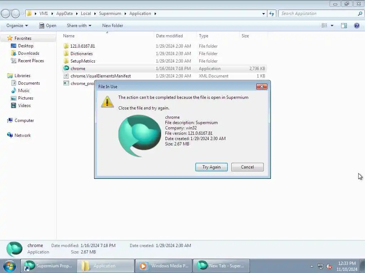The width and height of the screenshot is (365, 273).
Task: Click the volume muted tray icon
Action: click(x=329, y=267)
